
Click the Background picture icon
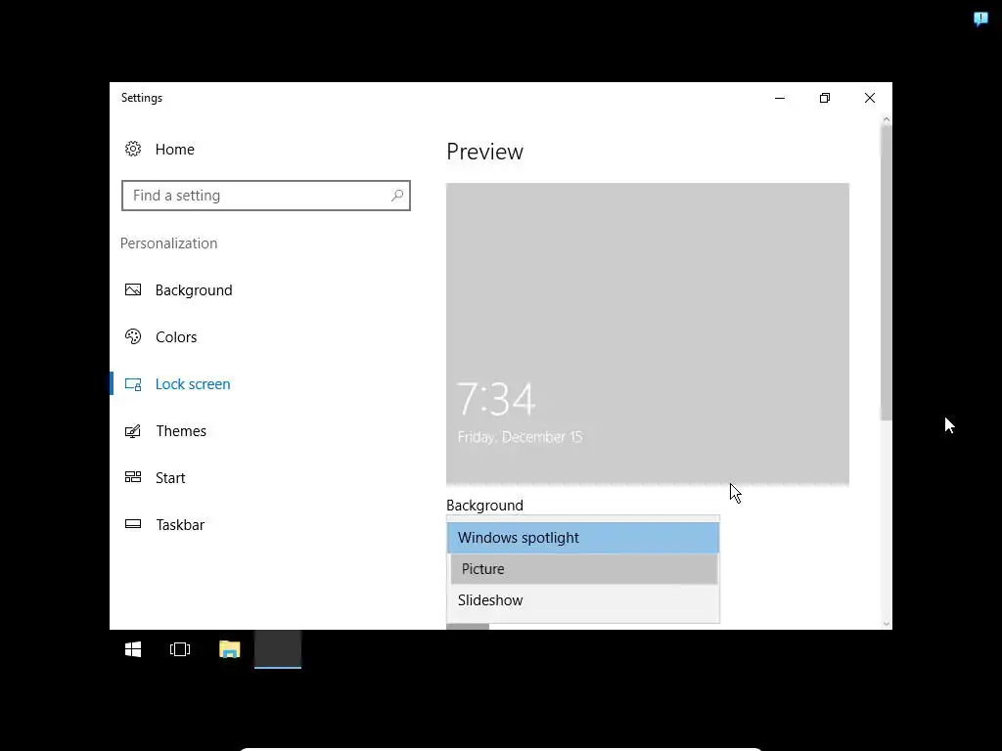click(133, 289)
